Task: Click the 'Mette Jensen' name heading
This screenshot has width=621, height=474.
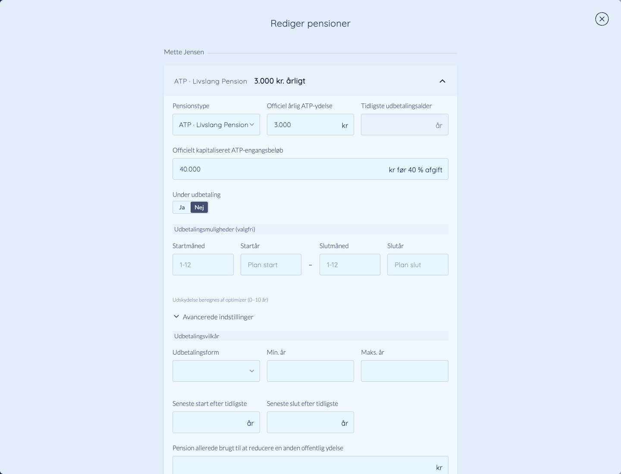Action: (184, 52)
